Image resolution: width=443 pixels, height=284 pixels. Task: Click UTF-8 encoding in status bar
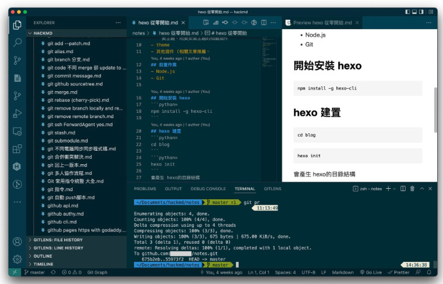308,272
